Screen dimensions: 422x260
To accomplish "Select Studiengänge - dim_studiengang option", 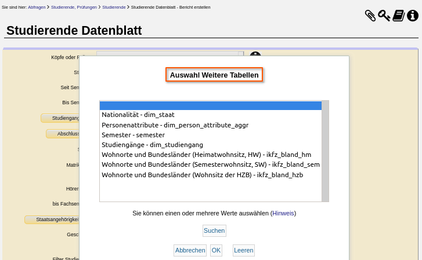I will pos(152,144).
